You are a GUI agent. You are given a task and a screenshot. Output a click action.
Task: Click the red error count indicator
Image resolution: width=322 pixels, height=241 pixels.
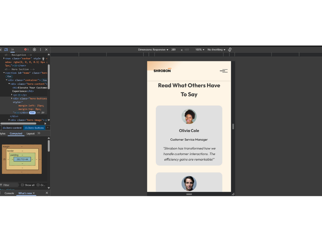(26, 49)
